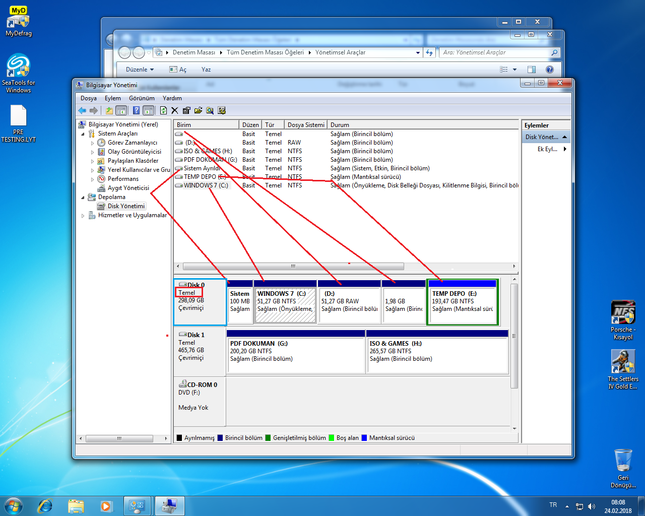Image resolution: width=645 pixels, height=516 pixels.
Task: Click the search field Ara: Yönetimsel Araçlar
Action: pyautogui.click(x=499, y=52)
